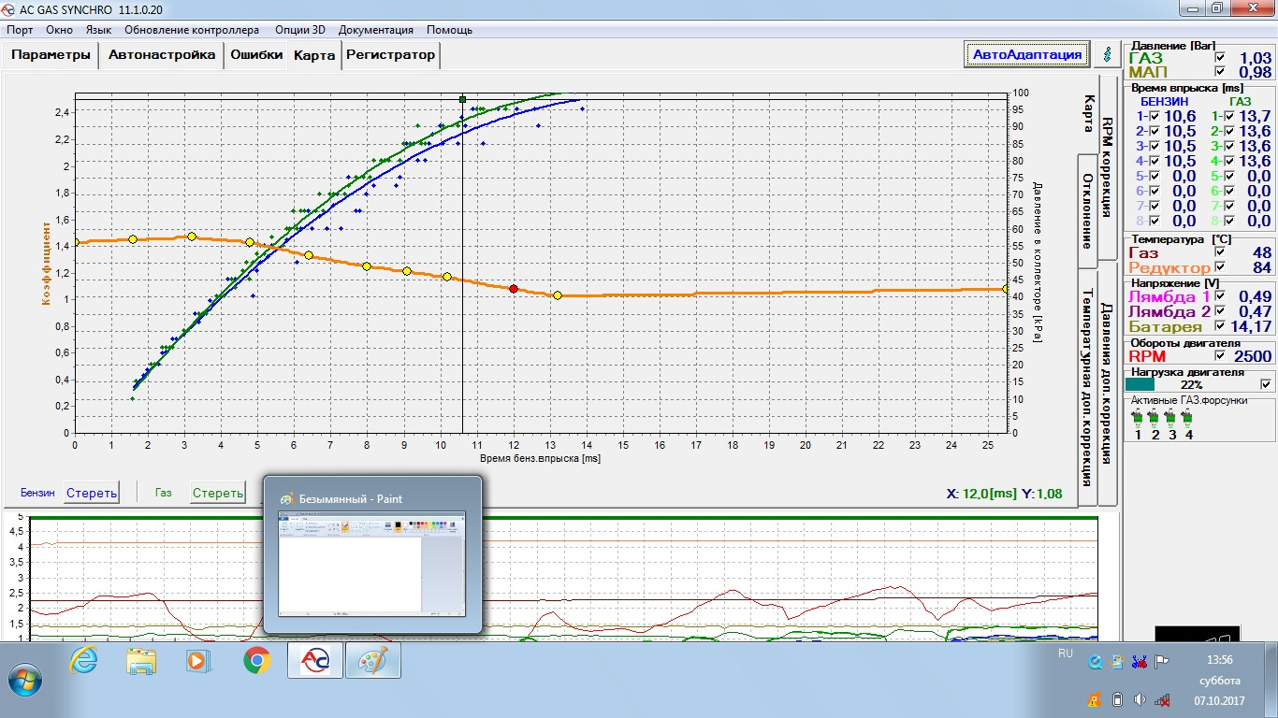This screenshot has height=718, width=1278.
Task: Open Windows Update tray icon
Action: click(1115, 662)
